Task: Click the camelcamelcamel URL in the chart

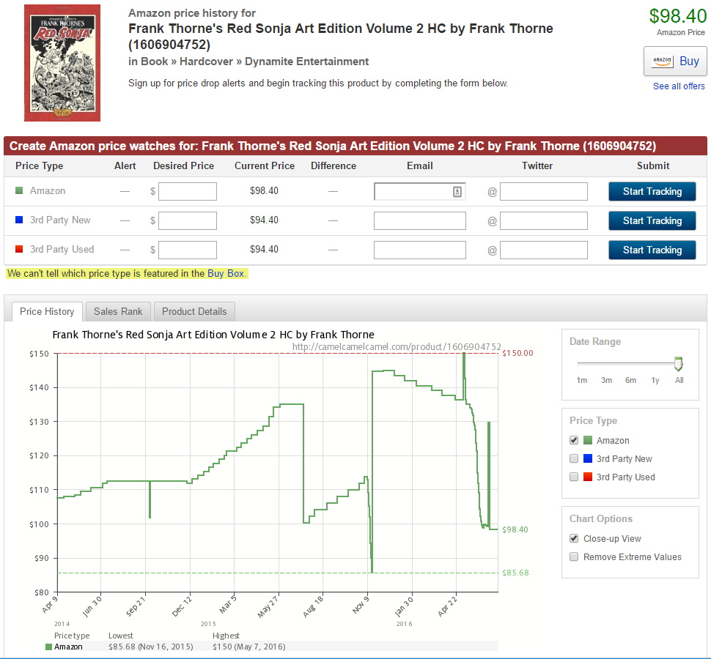Action: click(397, 347)
